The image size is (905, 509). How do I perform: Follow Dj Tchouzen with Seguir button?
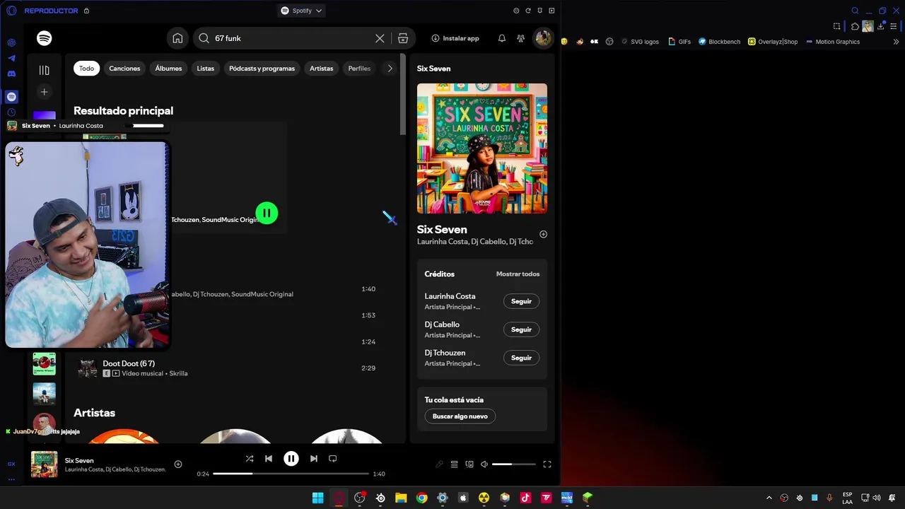[x=521, y=358]
